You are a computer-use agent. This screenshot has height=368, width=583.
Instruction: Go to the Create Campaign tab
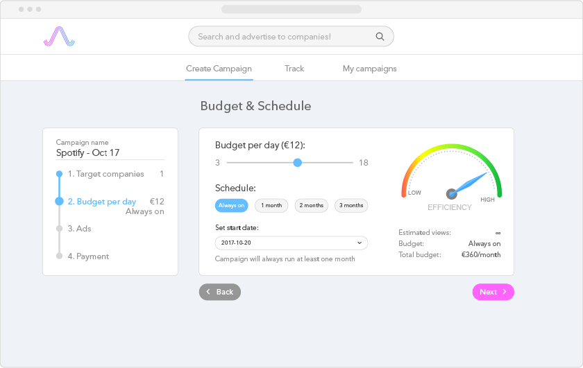(x=219, y=69)
